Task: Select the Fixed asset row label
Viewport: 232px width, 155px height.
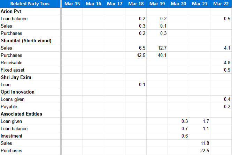Action: 13,70
